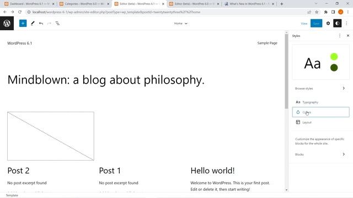Click the editor canvas vertical scrollbar

tap(286, 71)
